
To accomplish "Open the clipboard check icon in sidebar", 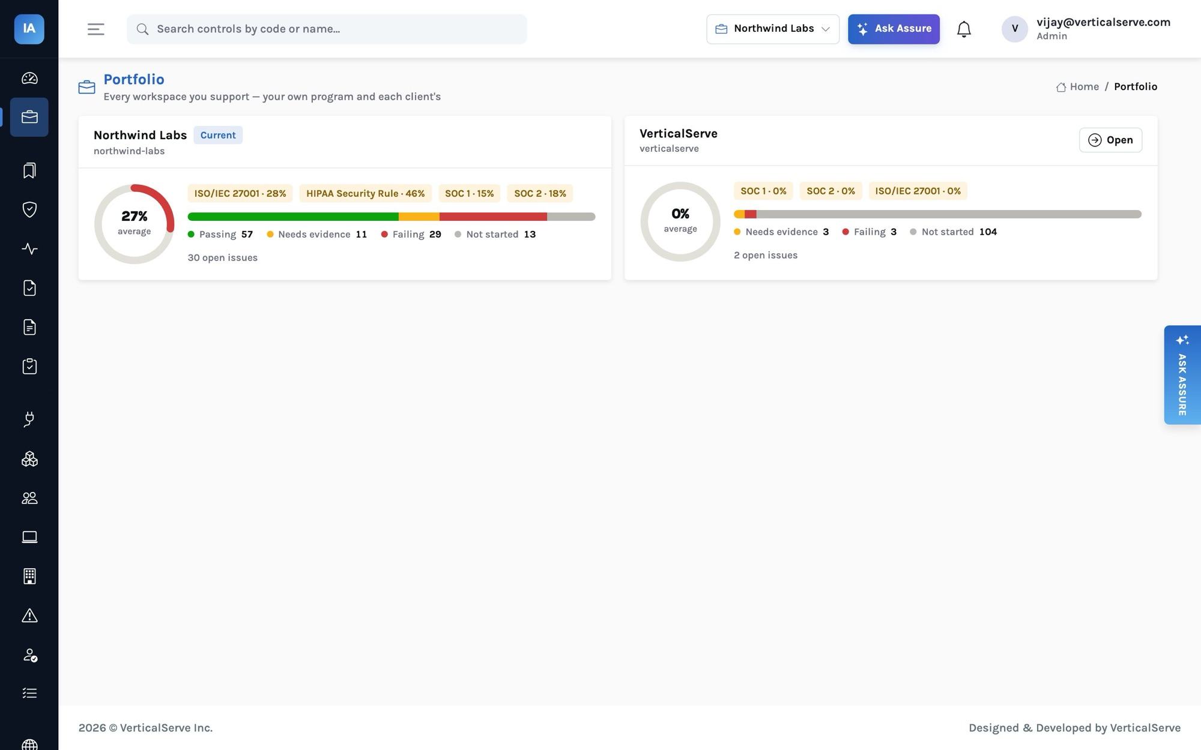I will [29, 366].
